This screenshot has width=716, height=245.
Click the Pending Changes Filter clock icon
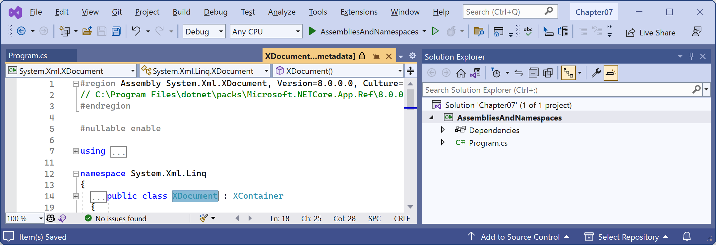[x=496, y=73]
